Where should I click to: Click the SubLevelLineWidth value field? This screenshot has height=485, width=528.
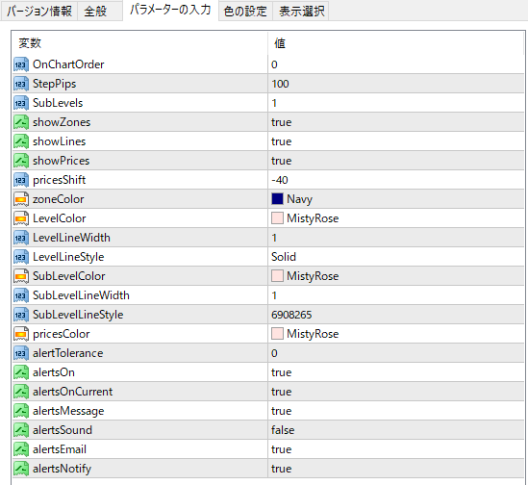click(x=396, y=295)
